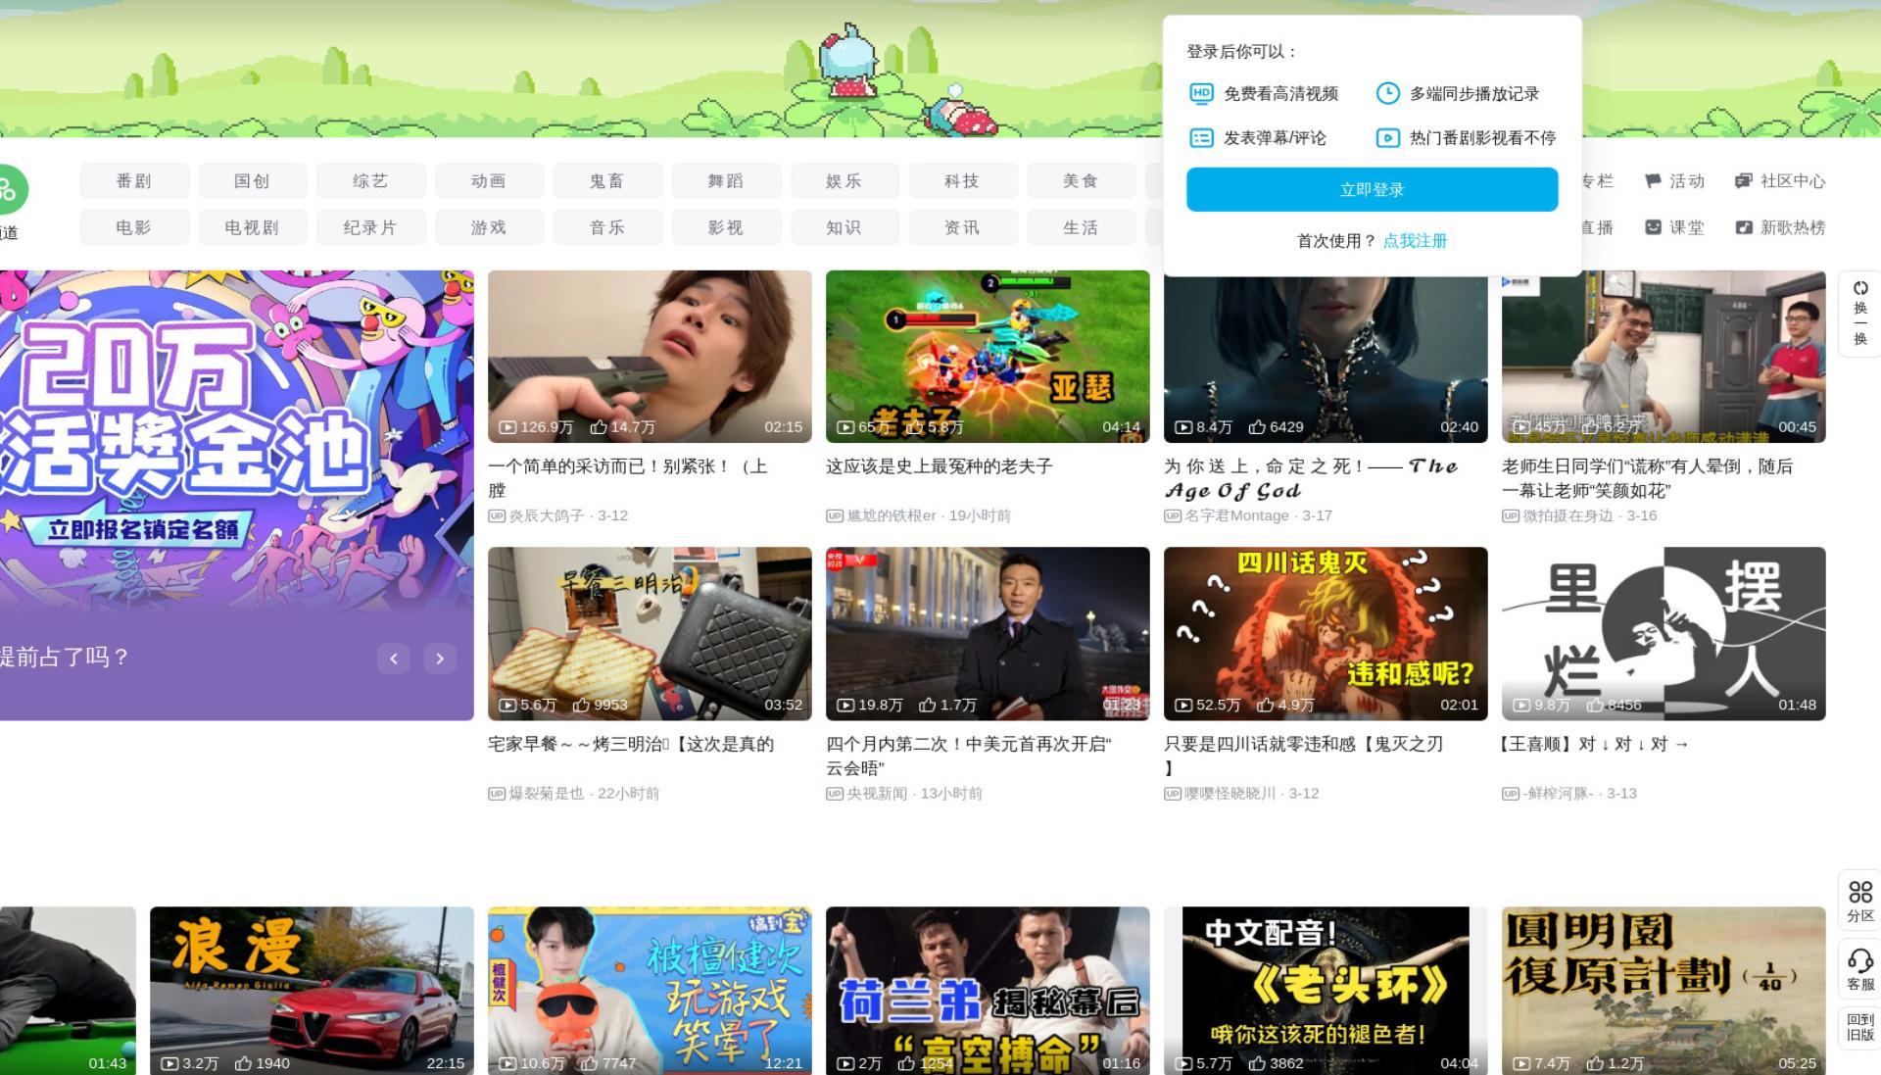Open the 生活 category
Viewport: 1881px width, 1075px height.
point(1082,227)
